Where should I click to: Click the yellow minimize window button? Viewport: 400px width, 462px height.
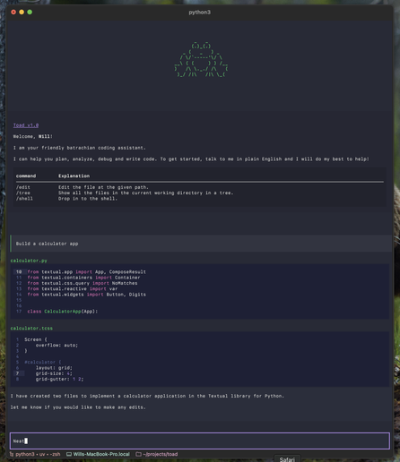point(22,12)
